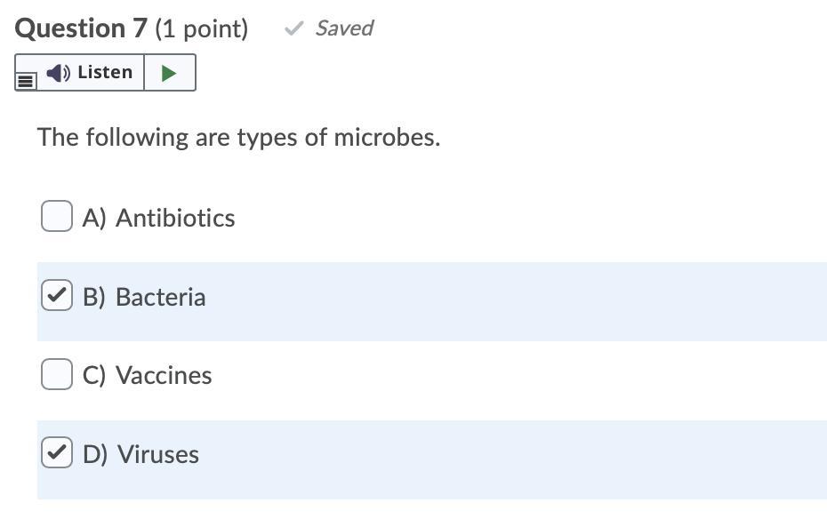Click the '(1 point)' label
The height and width of the screenshot is (519, 827).
click(x=201, y=28)
